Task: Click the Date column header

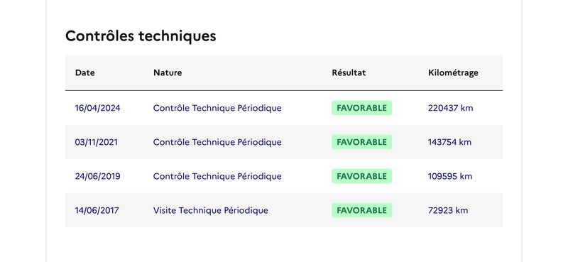Action: pyautogui.click(x=84, y=72)
